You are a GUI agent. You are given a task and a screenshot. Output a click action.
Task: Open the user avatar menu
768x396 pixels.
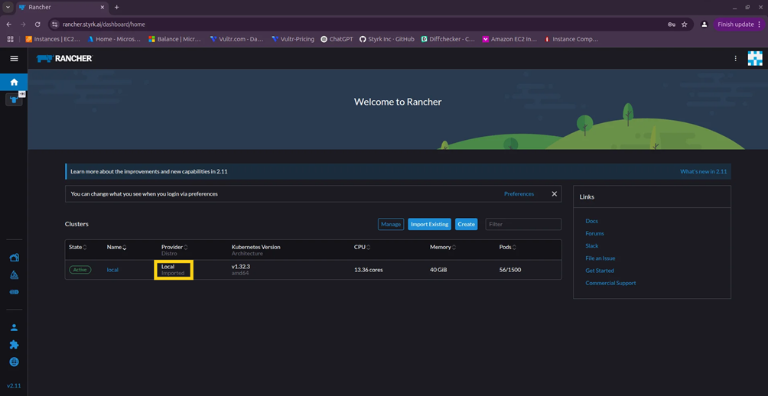755,58
